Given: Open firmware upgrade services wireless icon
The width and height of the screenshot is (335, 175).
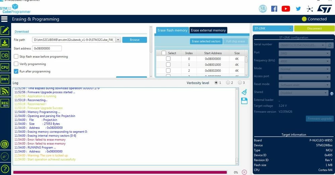Looking at the screenshot, I should [x=5, y=91].
